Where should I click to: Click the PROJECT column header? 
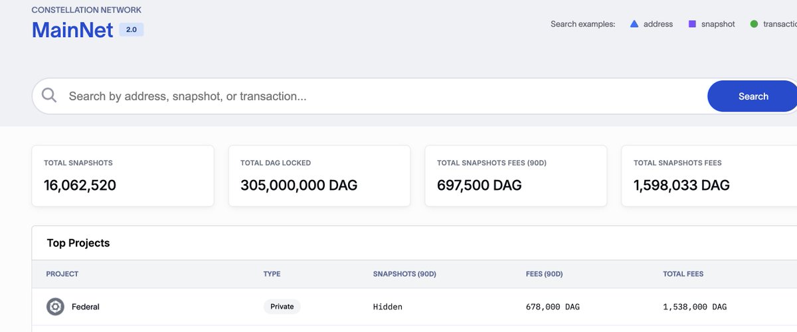click(x=62, y=274)
